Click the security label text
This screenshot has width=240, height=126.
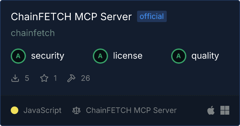48,56
